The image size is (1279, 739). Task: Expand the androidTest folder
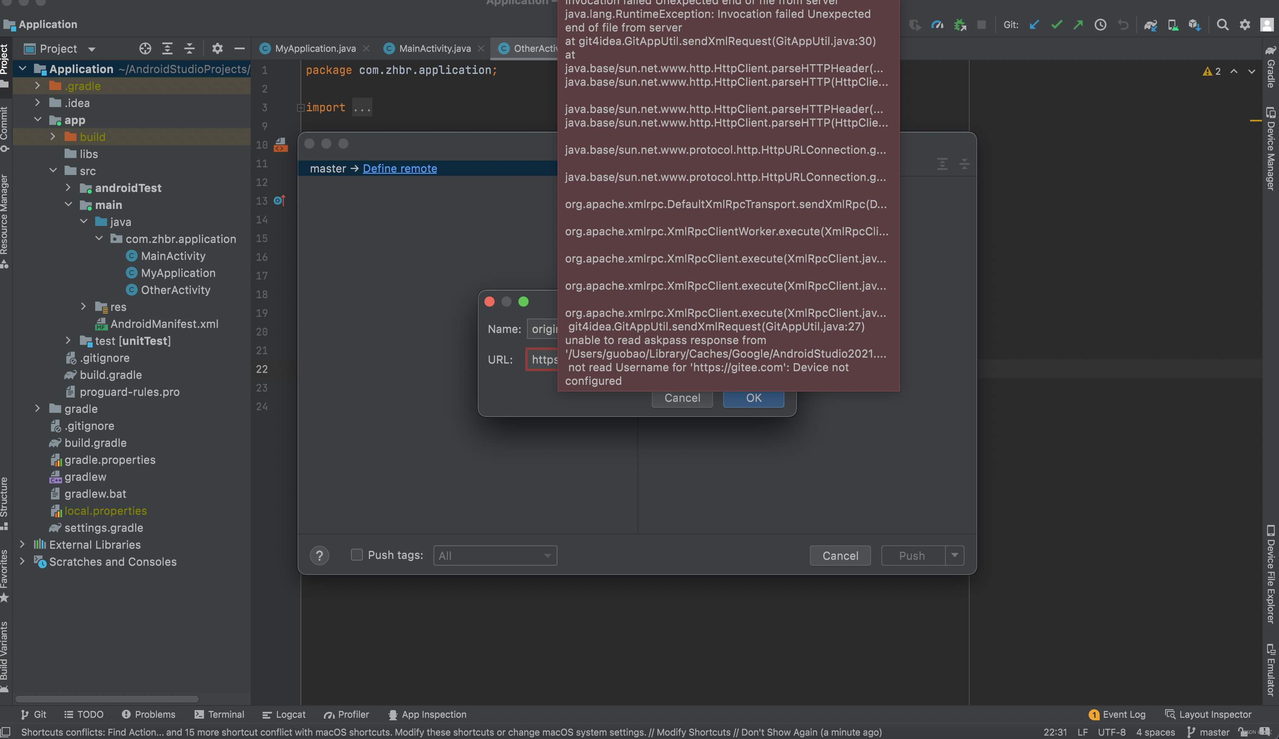click(x=68, y=188)
